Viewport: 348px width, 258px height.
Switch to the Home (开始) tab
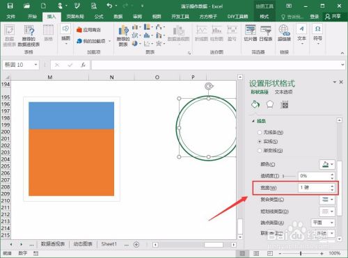coord(32,17)
